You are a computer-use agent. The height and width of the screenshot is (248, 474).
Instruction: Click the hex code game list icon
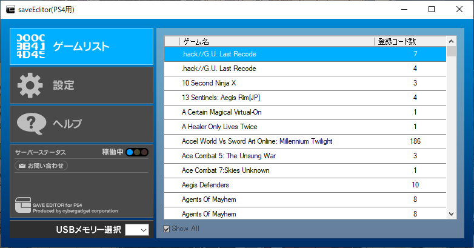click(x=30, y=46)
